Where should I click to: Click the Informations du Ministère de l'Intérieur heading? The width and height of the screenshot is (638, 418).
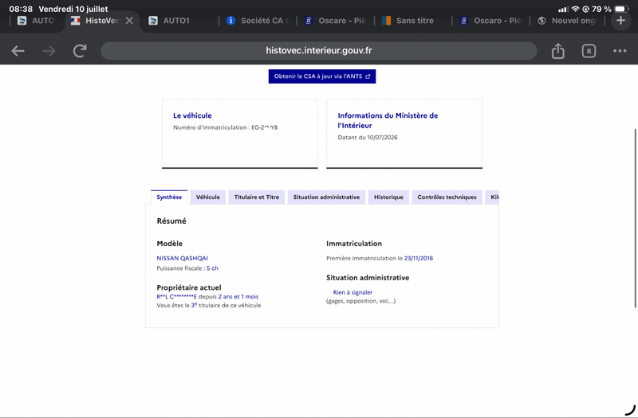click(x=388, y=120)
